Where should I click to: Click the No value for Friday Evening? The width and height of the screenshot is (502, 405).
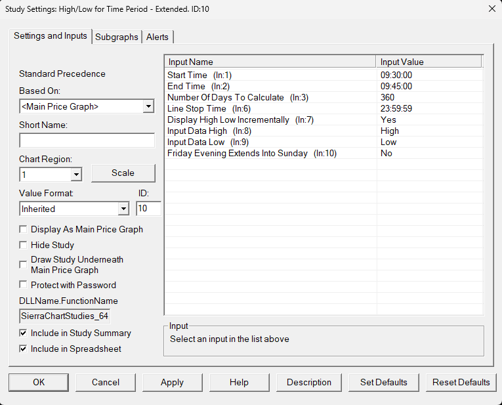tap(387, 154)
